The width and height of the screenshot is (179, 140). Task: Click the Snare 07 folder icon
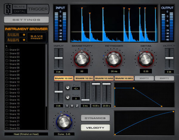[7, 71]
